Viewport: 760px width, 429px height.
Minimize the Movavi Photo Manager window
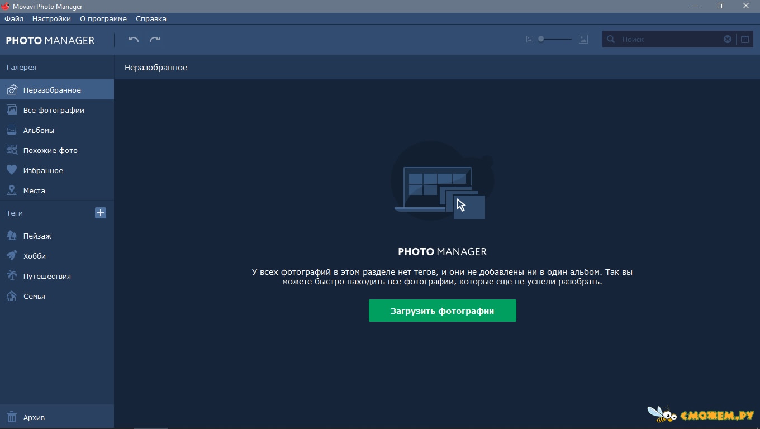coord(695,6)
